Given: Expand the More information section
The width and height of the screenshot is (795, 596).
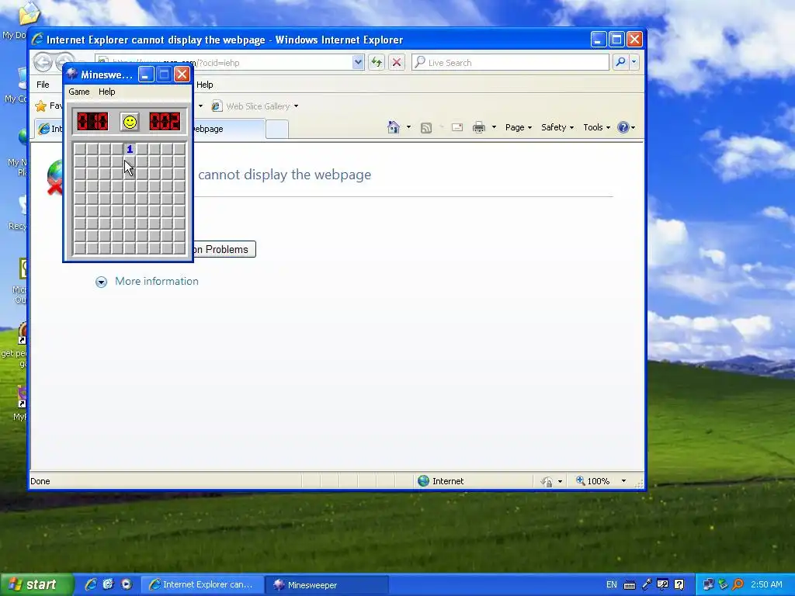Looking at the screenshot, I should point(102,282).
